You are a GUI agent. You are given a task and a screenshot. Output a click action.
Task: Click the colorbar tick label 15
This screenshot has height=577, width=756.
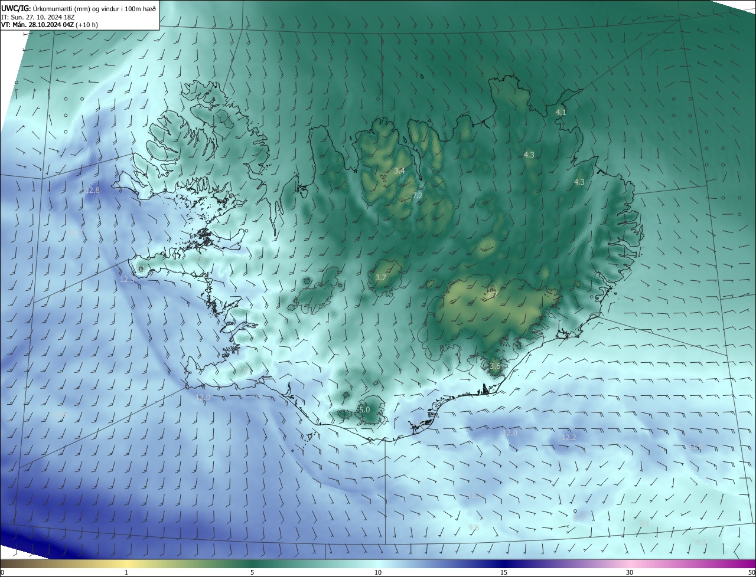504,572
